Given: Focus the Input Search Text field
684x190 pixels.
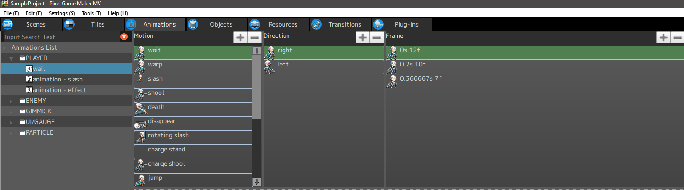Looking at the screenshot, I should pos(61,37).
